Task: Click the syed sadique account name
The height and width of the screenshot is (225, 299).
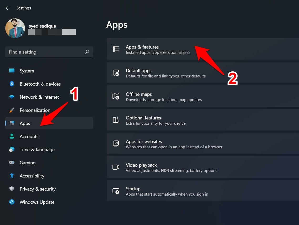Action: pos(42,26)
